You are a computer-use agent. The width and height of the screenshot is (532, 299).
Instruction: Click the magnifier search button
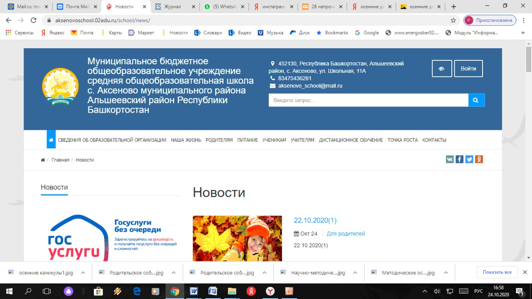coord(476,100)
